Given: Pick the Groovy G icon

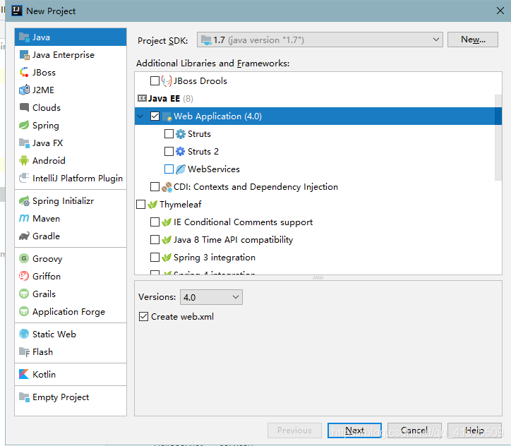Looking at the screenshot, I should 24,258.
